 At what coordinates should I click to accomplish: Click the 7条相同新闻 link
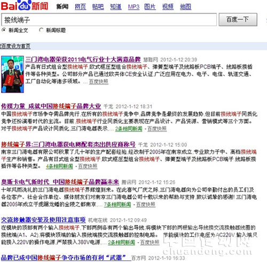pos(117,204)
